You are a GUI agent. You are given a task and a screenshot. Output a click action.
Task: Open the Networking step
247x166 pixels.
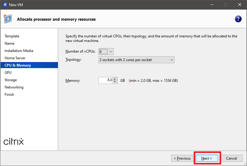14,87
